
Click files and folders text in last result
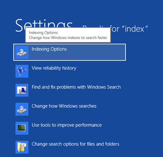point(103,144)
